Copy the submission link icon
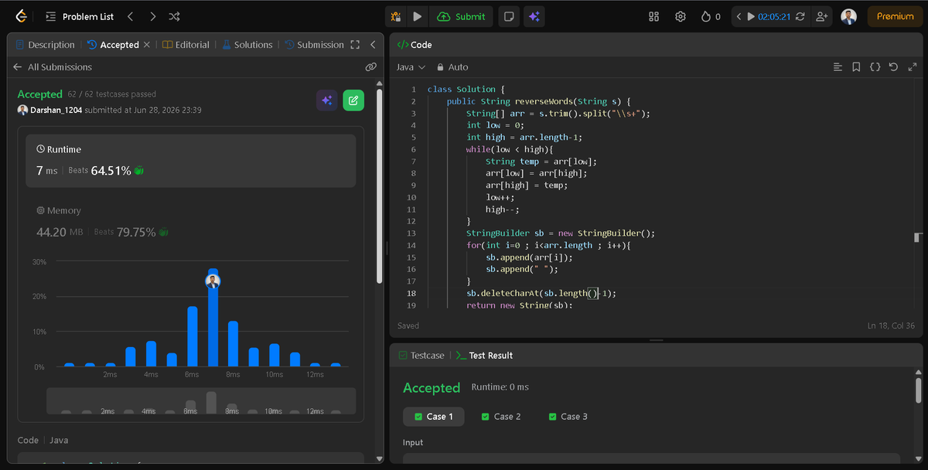The height and width of the screenshot is (470, 928). click(370, 67)
